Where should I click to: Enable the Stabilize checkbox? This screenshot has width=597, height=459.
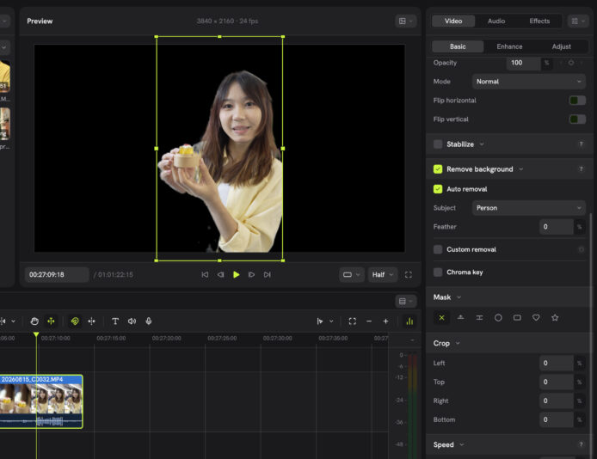pos(438,144)
